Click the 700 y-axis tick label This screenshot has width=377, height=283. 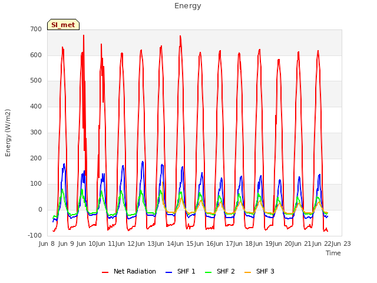(x=36, y=29)
